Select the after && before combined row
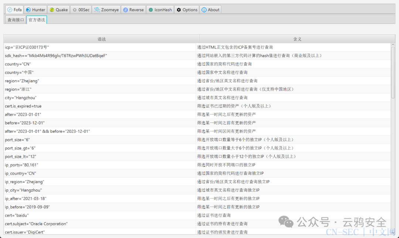Viewport: 399px width, 238px height. tap(197, 131)
